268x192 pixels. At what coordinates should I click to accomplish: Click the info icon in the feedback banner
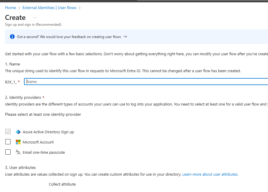click(x=12, y=37)
